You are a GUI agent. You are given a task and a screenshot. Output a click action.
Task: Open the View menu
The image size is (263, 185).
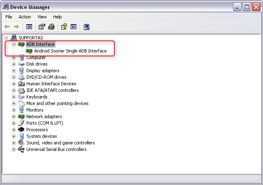click(42, 17)
